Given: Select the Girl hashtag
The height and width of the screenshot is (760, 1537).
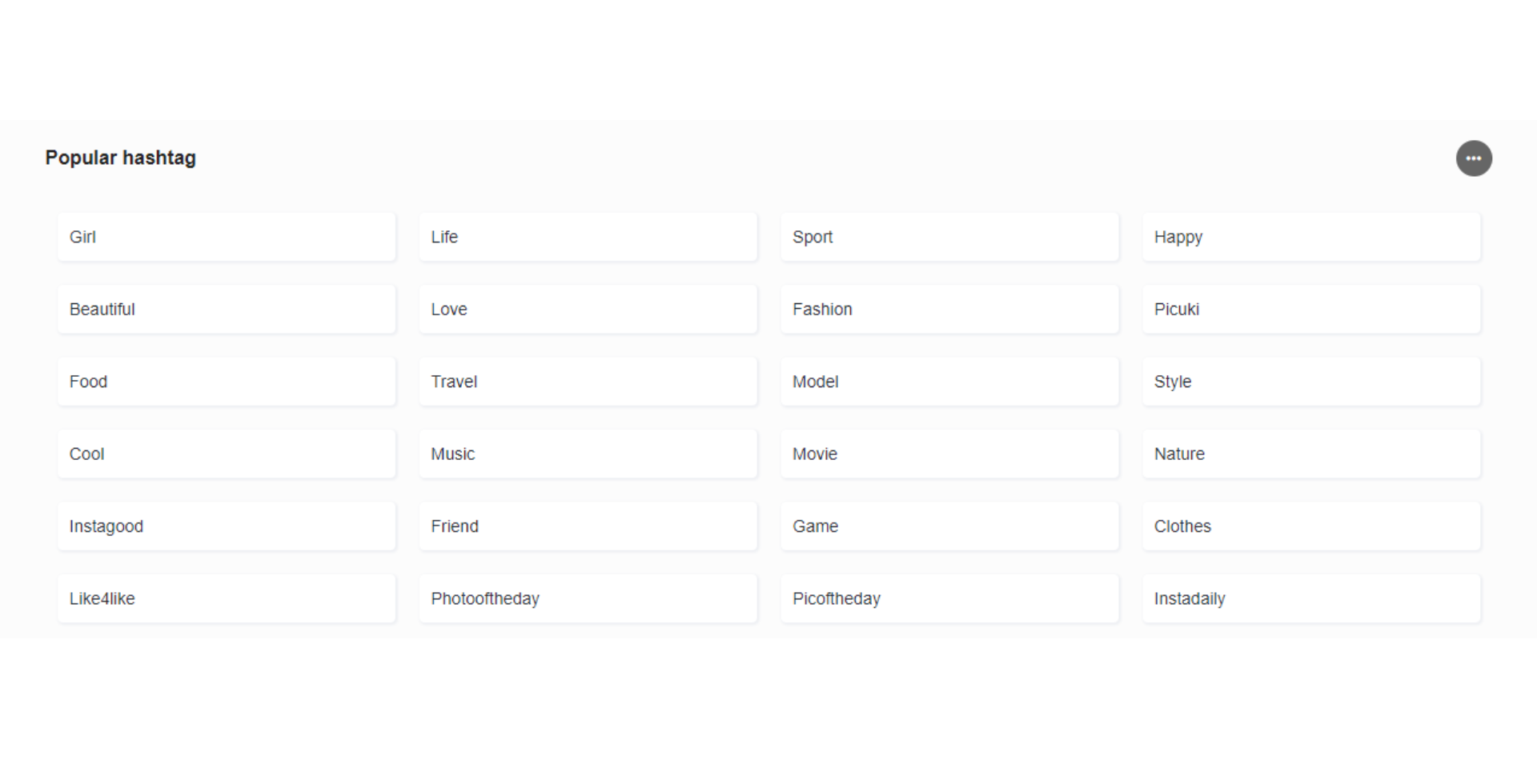Looking at the screenshot, I should tap(226, 237).
